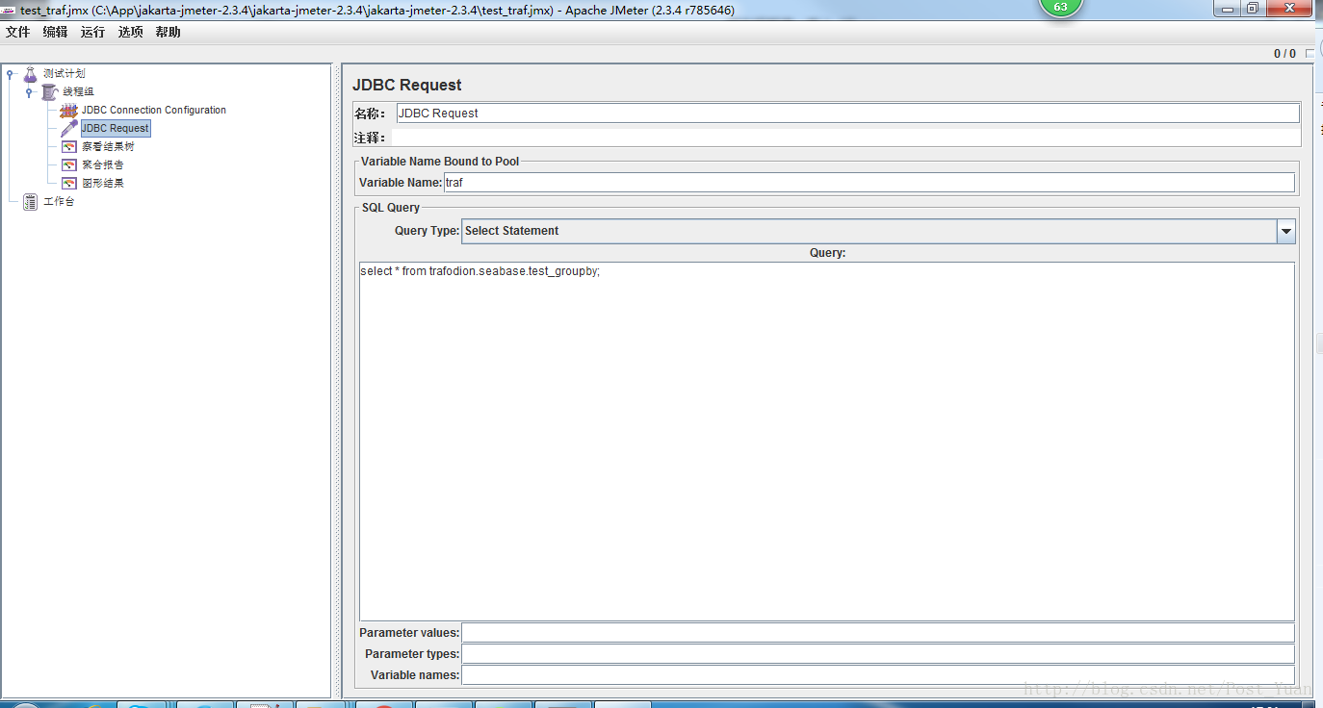Click the SQL Query group title
The image size is (1323, 708).
click(x=391, y=208)
